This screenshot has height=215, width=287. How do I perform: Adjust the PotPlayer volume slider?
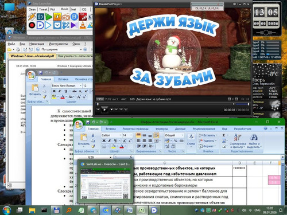click(242, 104)
